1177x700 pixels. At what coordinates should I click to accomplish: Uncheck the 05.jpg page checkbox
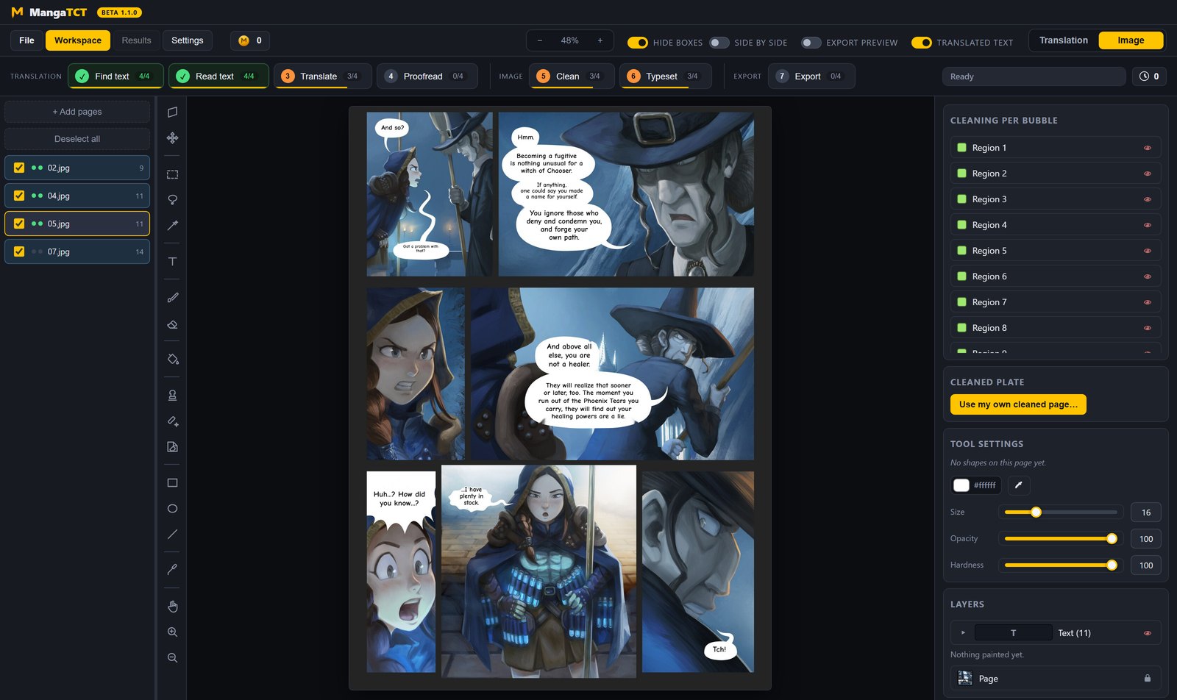point(19,224)
